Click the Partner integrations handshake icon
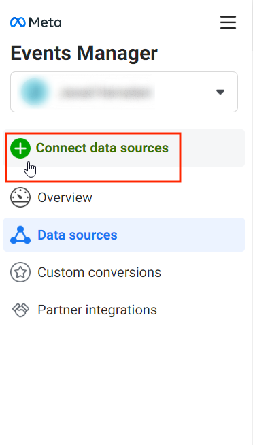The image size is (253, 445). coord(20,310)
